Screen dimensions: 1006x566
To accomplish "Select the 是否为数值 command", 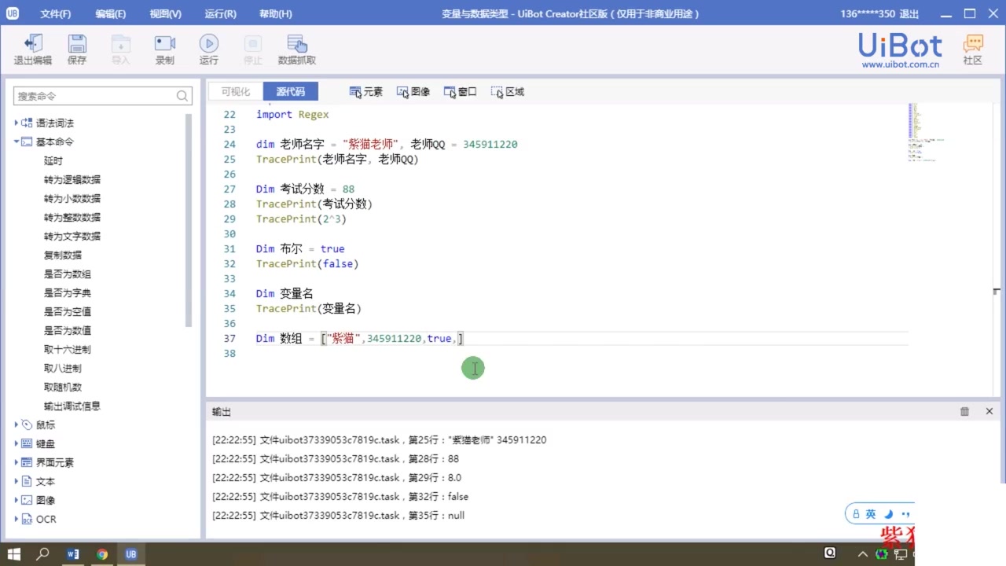I will coord(68,331).
